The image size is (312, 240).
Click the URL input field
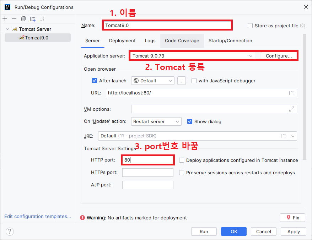pyautogui.click(x=201, y=93)
